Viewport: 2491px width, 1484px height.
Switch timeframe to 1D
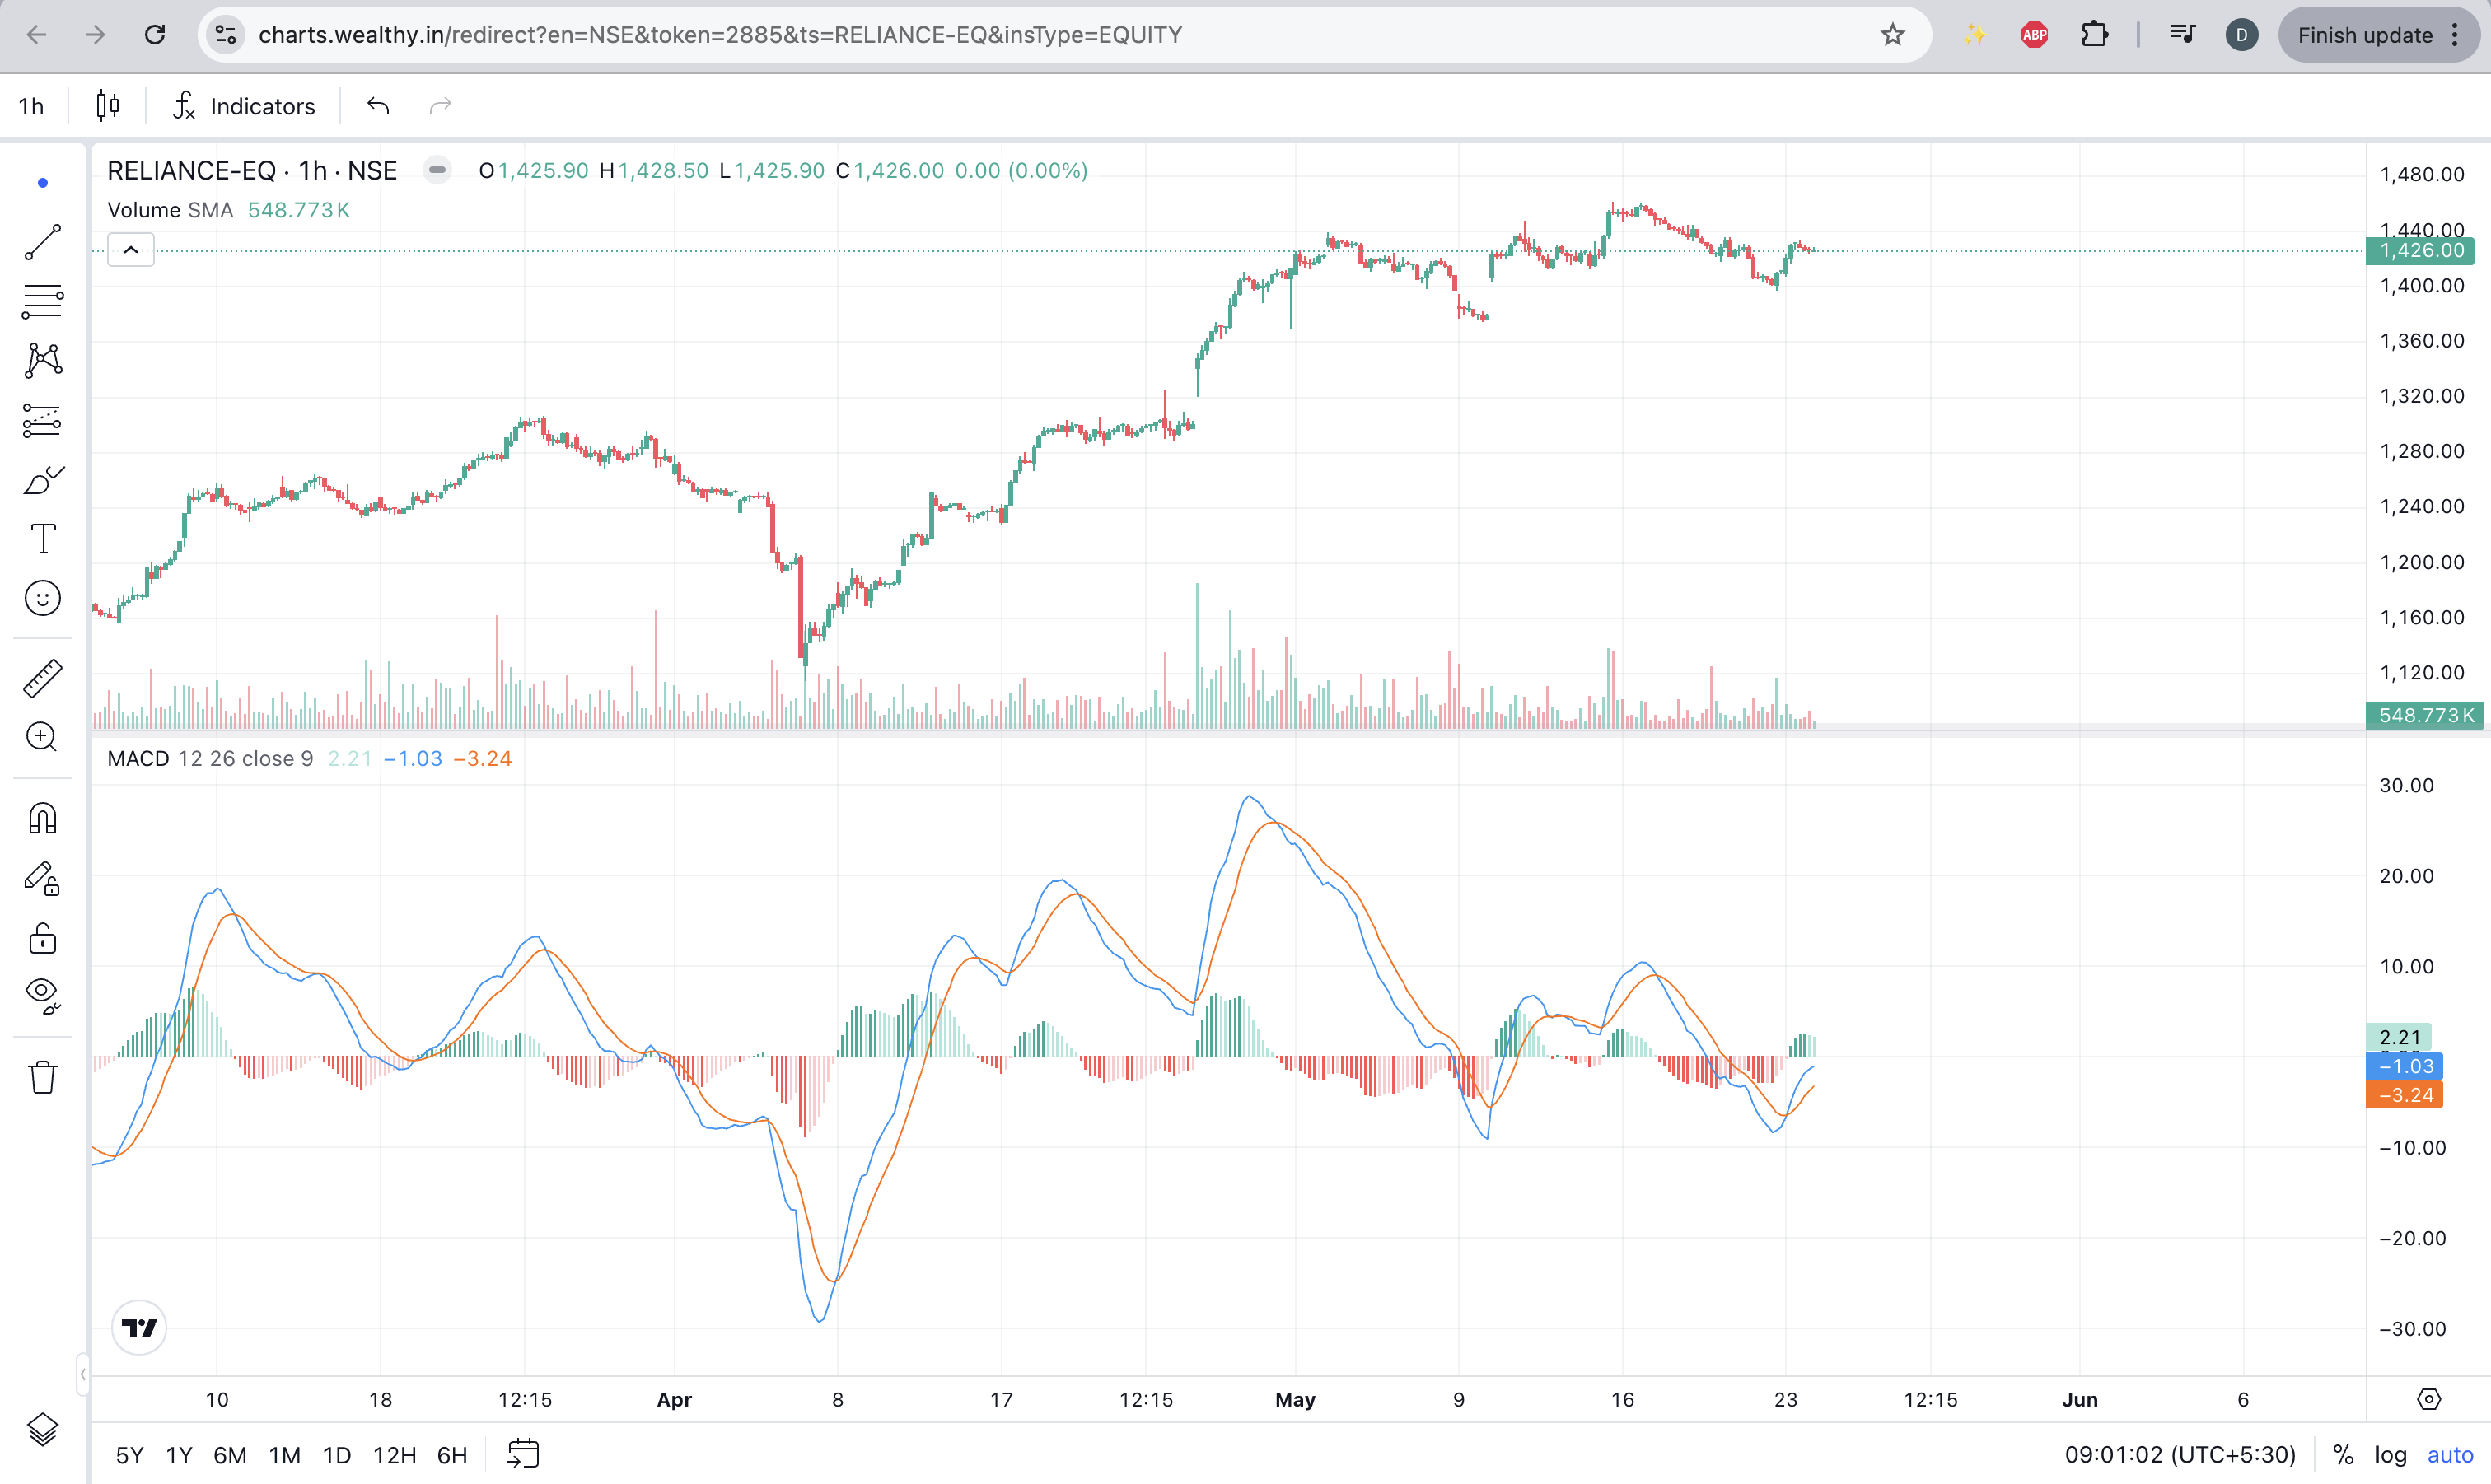[336, 1456]
